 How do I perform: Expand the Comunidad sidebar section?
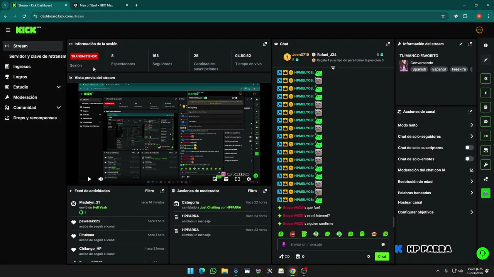(x=59, y=108)
